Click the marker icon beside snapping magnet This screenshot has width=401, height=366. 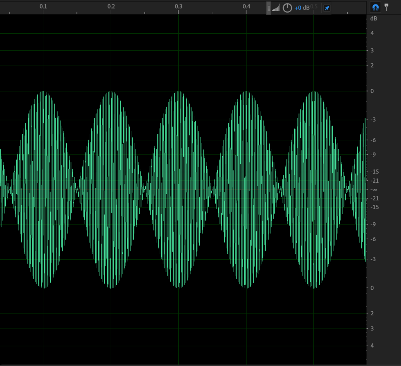pyautogui.click(x=387, y=7)
